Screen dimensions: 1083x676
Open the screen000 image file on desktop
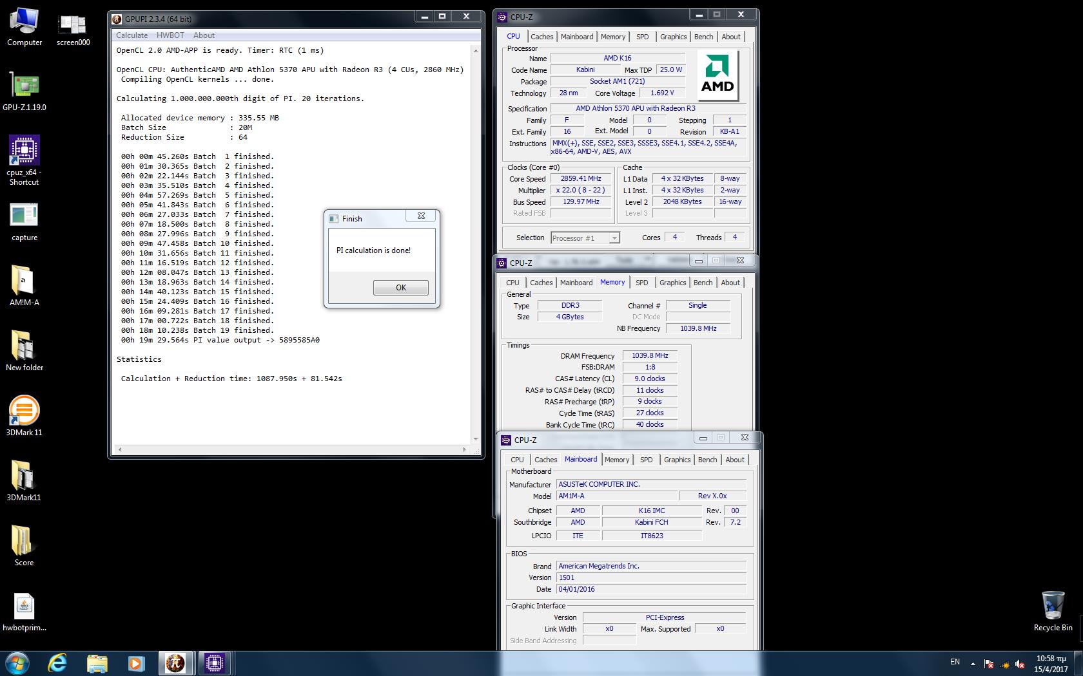[x=73, y=29]
